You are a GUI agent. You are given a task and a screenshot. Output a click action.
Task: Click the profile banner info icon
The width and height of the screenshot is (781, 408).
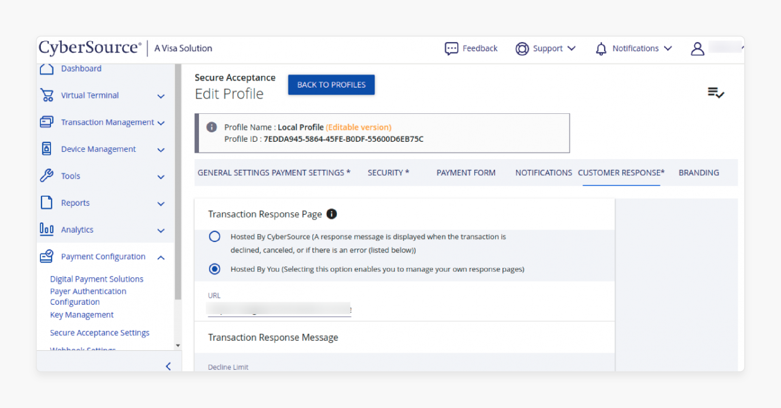(x=212, y=127)
